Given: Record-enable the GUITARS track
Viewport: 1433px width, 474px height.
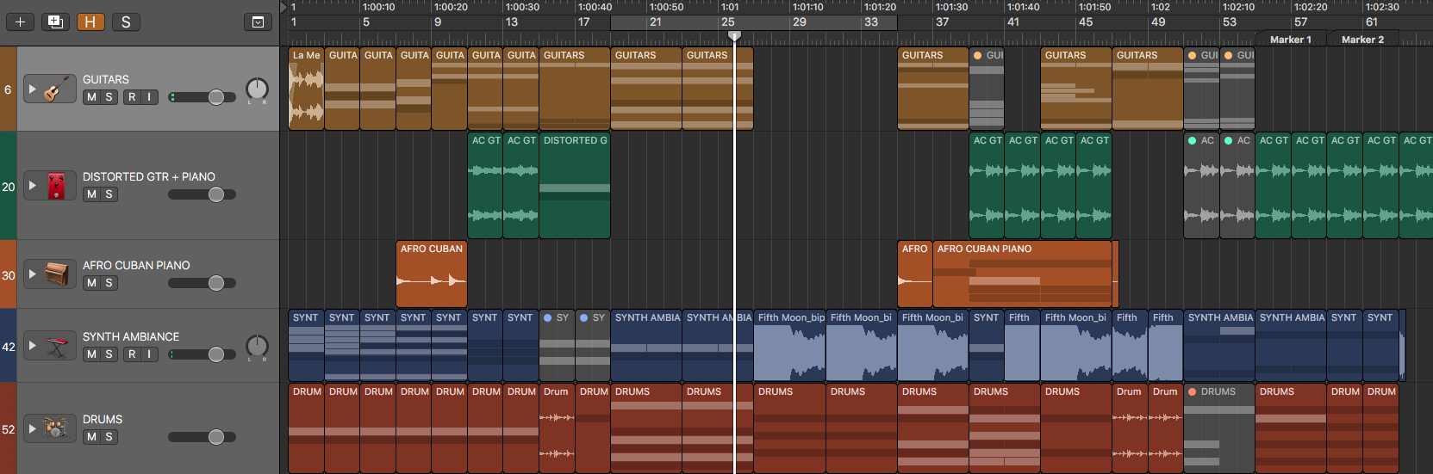Looking at the screenshot, I should (132, 97).
